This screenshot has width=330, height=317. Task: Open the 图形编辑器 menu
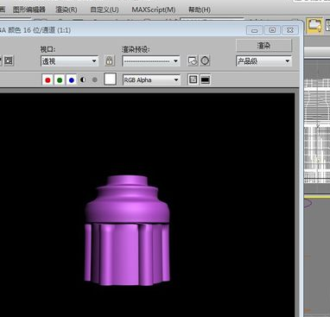tap(29, 10)
